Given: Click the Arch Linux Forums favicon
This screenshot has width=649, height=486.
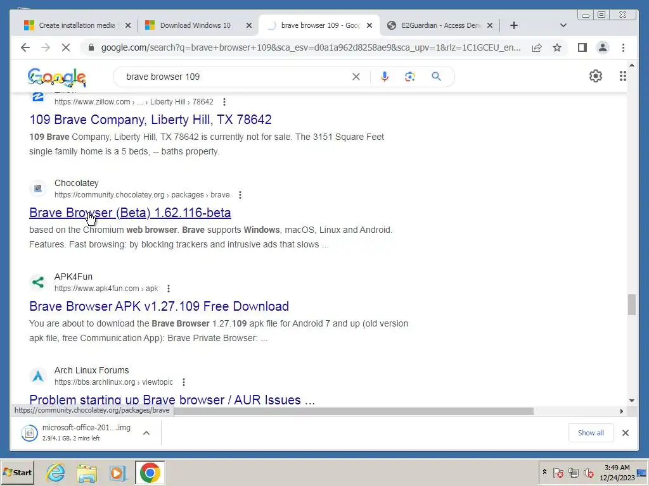Looking at the screenshot, I should tap(37, 376).
